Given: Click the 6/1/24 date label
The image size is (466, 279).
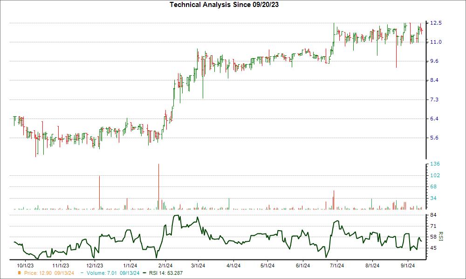Looking at the screenshot, I should pyautogui.click(x=302, y=266).
